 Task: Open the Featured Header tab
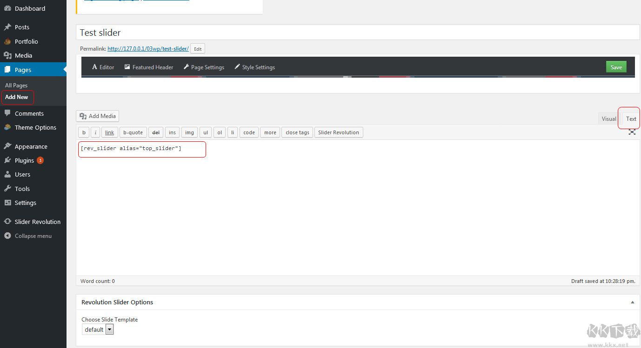click(149, 67)
